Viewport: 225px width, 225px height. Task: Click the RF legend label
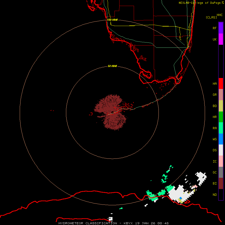click(x=214, y=28)
